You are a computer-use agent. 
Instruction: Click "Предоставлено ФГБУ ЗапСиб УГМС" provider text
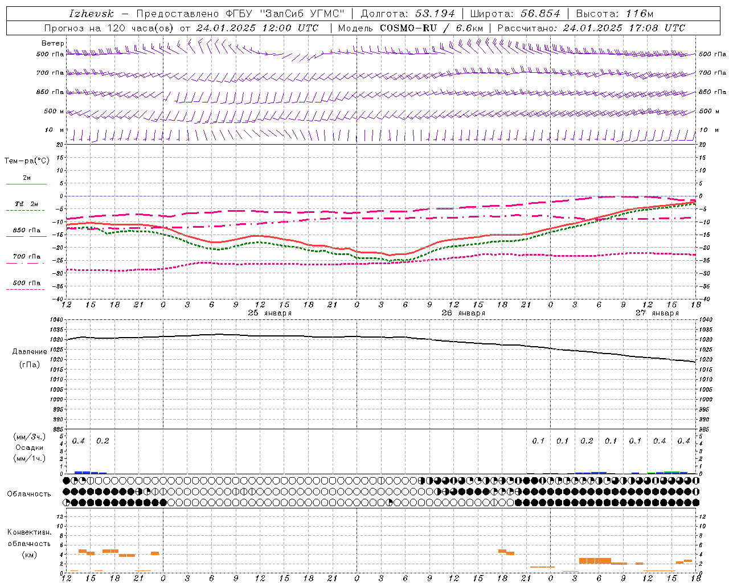coord(240,14)
